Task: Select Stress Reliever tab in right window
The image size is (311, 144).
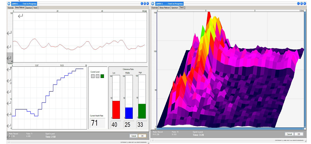Action: [165, 7]
